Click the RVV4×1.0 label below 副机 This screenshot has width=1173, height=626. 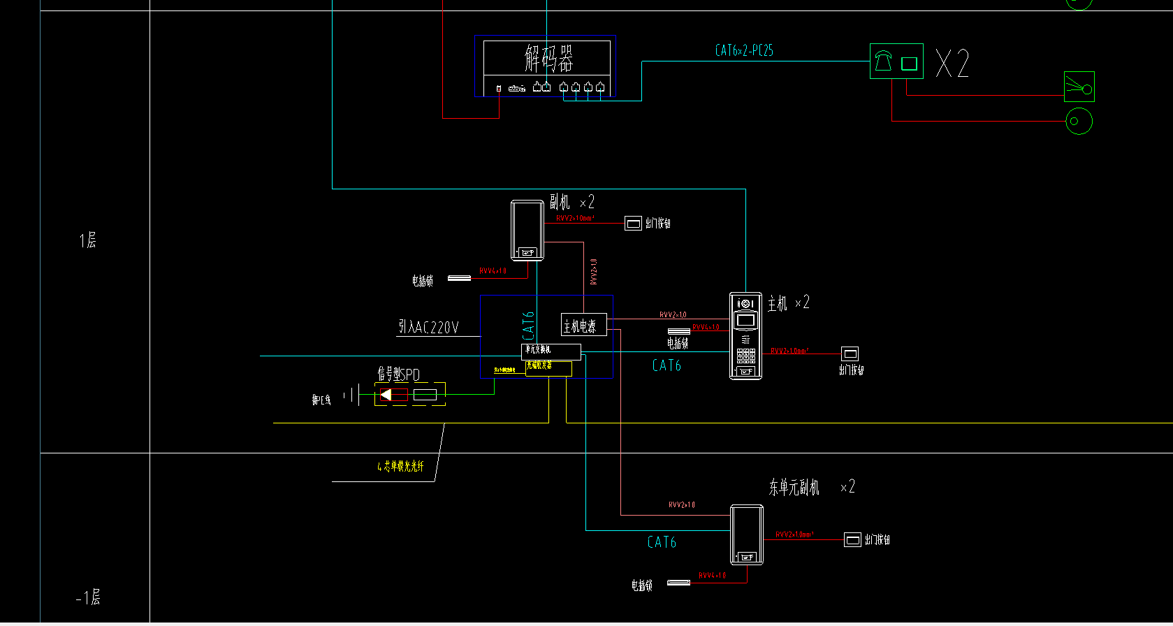pos(493,271)
